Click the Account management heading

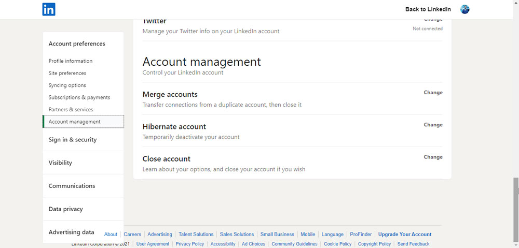[x=201, y=62]
